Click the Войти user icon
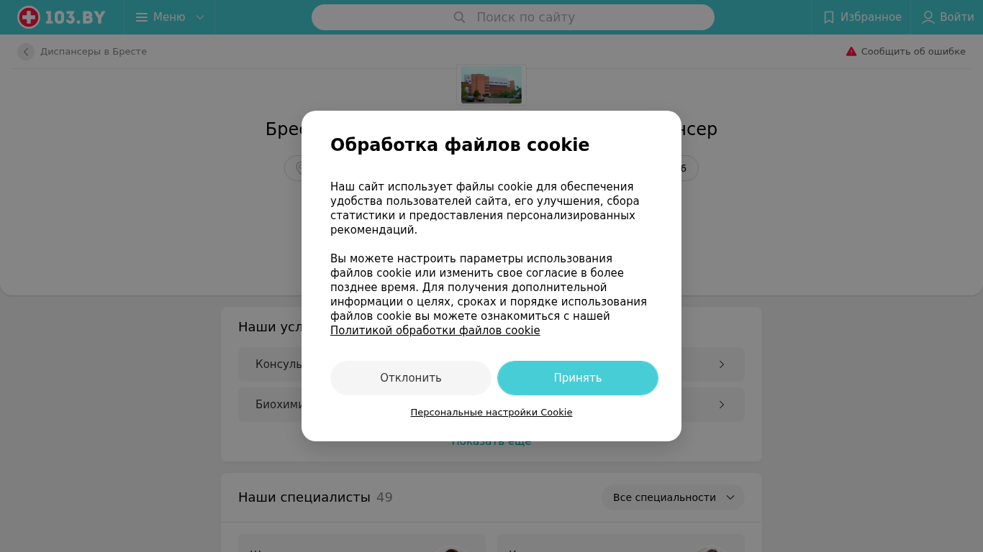 [928, 17]
